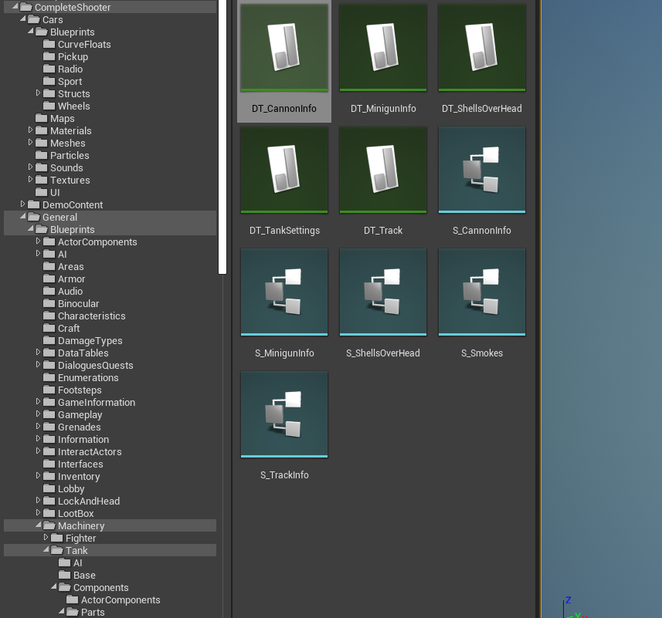Select the CurveFloats folder
This screenshot has width=662, height=618.
pyautogui.click(x=76, y=44)
